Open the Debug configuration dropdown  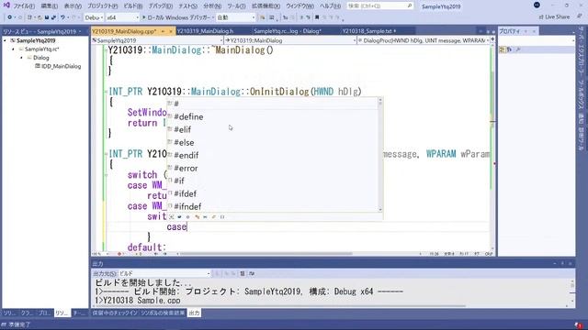(94, 17)
